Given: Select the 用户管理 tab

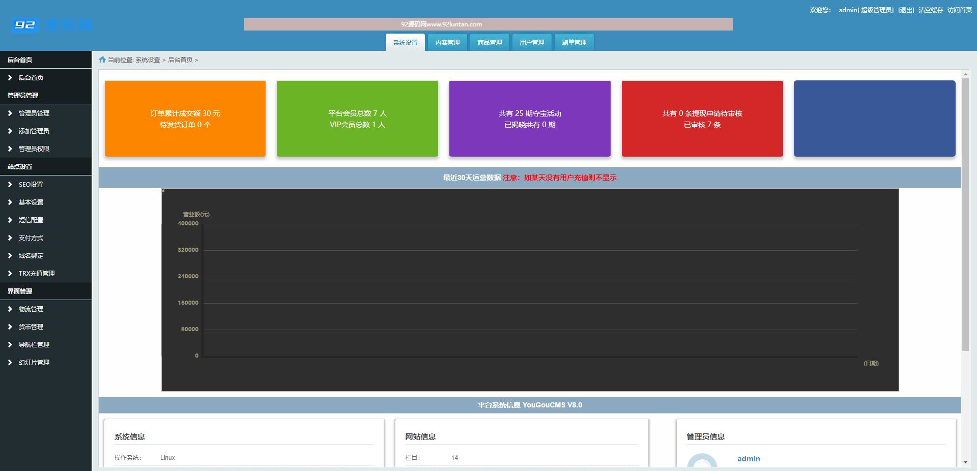Looking at the screenshot, I should 532,43.
